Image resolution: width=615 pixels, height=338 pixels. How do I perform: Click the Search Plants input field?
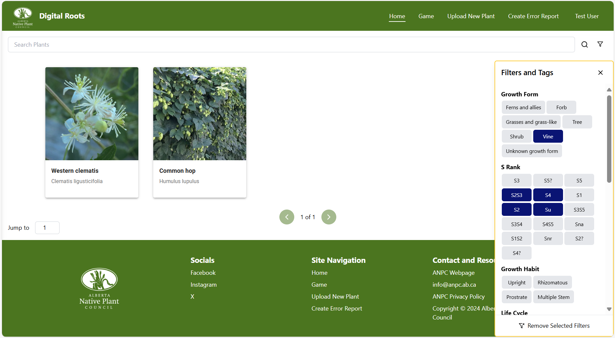tap(291, 44)
